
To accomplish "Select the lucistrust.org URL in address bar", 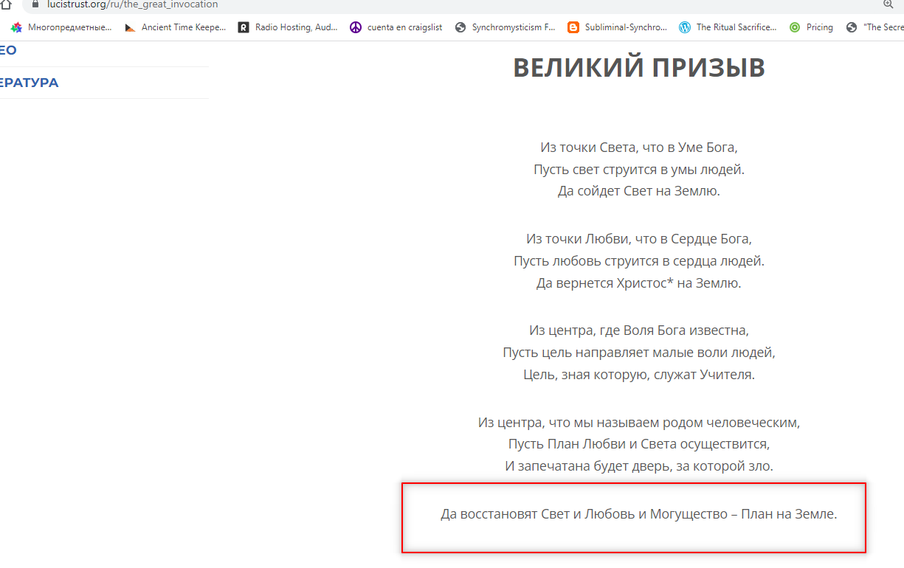I will click(132, 4).
